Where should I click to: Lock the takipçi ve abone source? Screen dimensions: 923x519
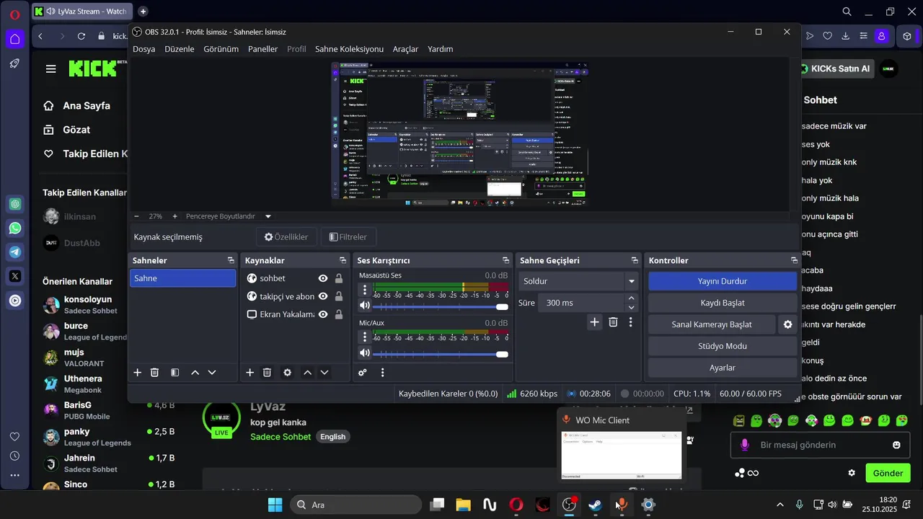click(339, 296)
